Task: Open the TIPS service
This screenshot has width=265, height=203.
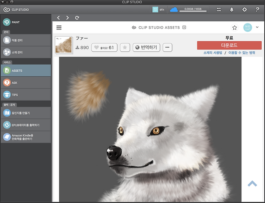Action: coord(26,95)
